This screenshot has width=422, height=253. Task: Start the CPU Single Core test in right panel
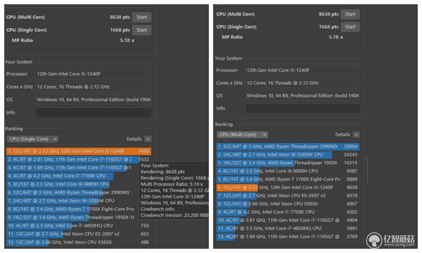pyautogui.click(x=350, y=26)
